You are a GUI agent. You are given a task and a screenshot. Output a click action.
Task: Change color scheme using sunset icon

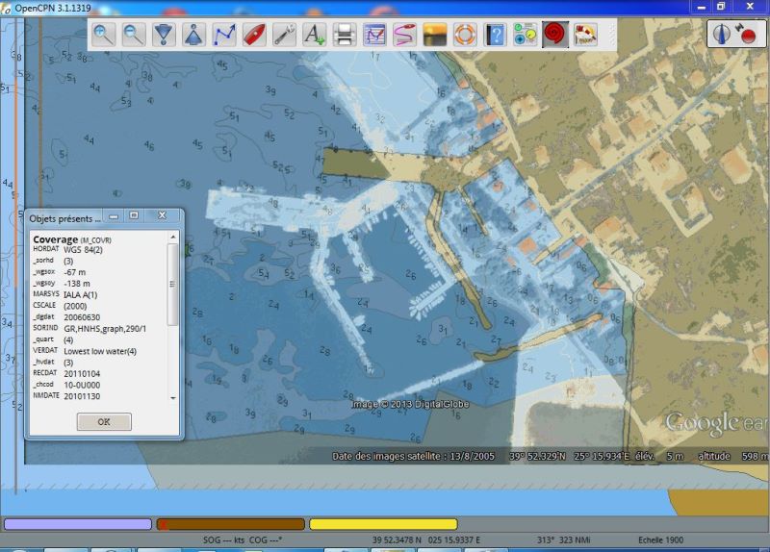pos(435,35)
